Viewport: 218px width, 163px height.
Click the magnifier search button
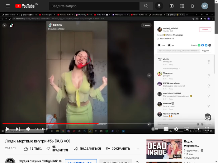pos(146,6)
